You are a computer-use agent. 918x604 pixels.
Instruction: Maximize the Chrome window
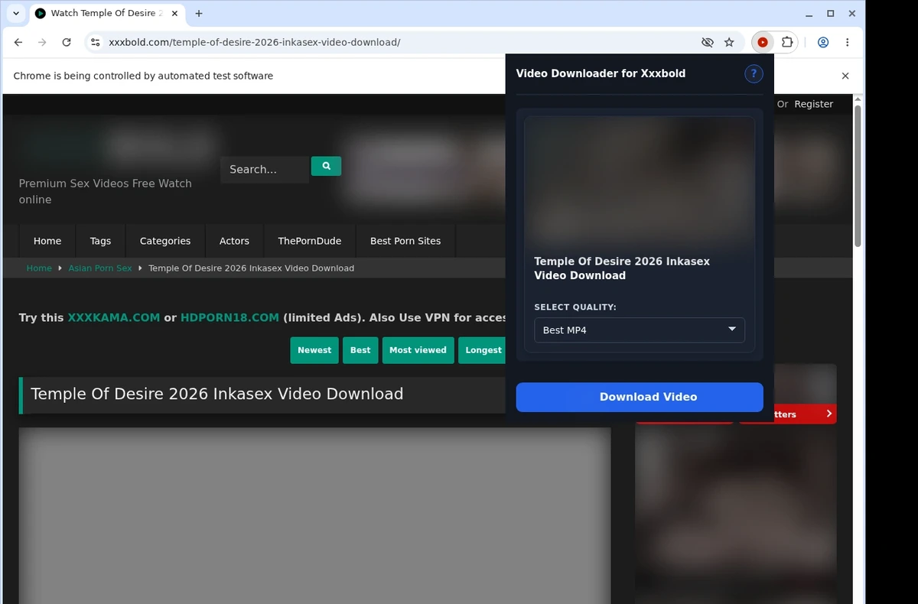point(831,13)
